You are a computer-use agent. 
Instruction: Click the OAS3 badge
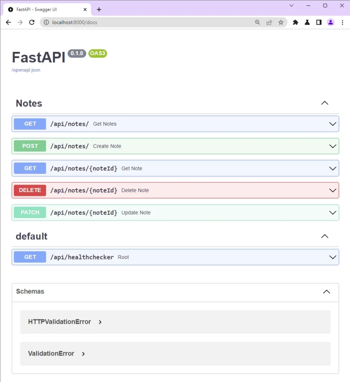[x=98, y=53]
